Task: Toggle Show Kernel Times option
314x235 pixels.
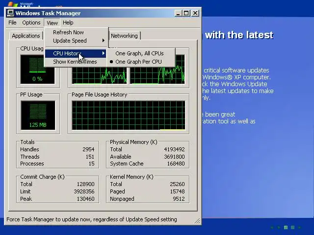Action: tap(76, 62)
